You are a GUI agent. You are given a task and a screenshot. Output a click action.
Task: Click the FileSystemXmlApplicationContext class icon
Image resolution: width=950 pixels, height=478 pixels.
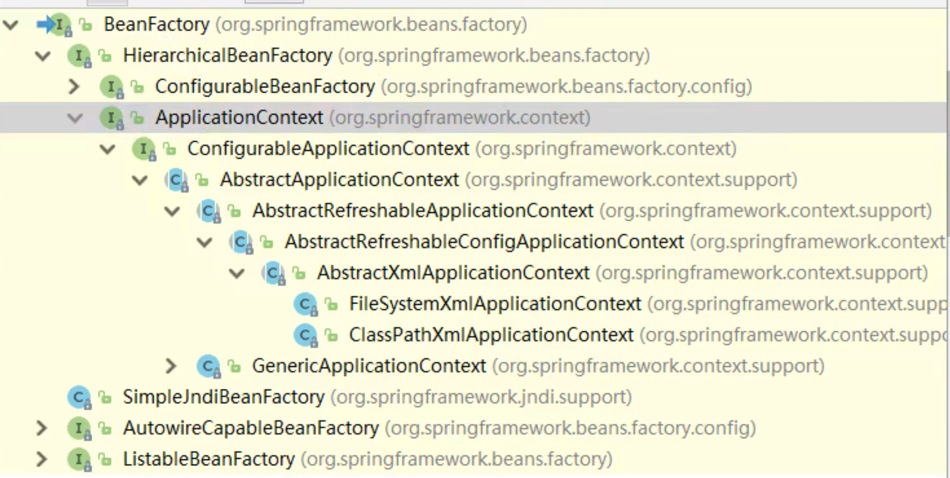point(306,304)
